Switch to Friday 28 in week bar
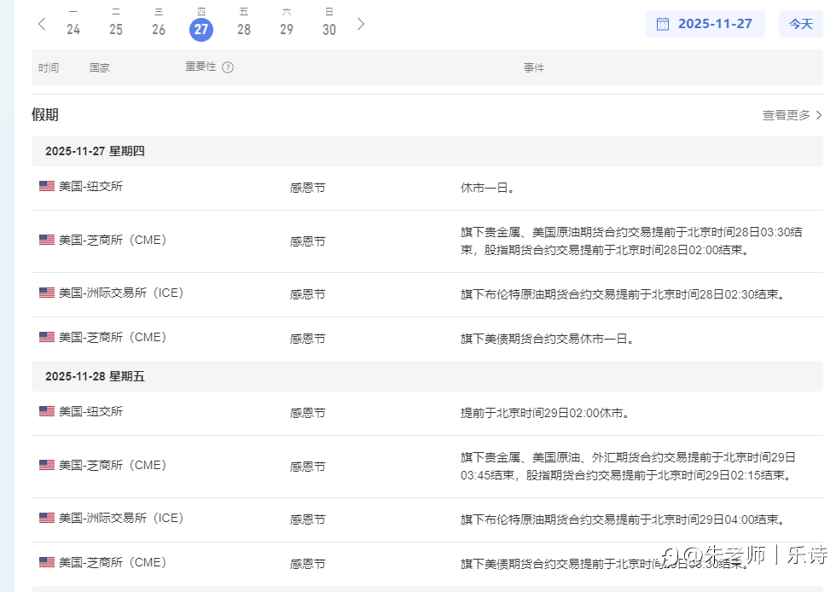This screenshot has height=592, width=836. point(244,29)
